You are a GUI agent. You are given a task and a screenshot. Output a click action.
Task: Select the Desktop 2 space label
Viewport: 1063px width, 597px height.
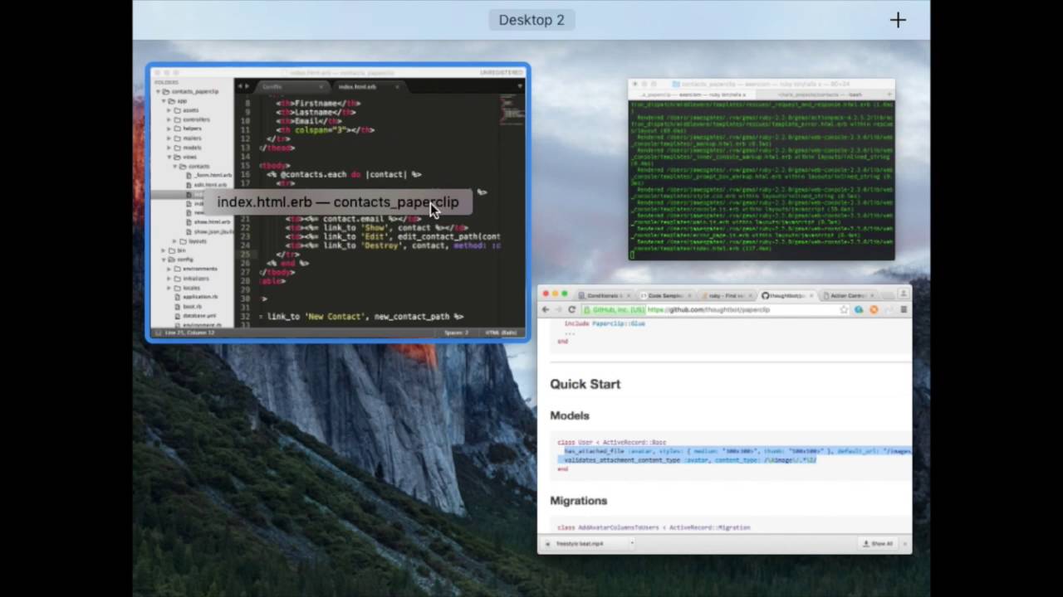point(531,20)
